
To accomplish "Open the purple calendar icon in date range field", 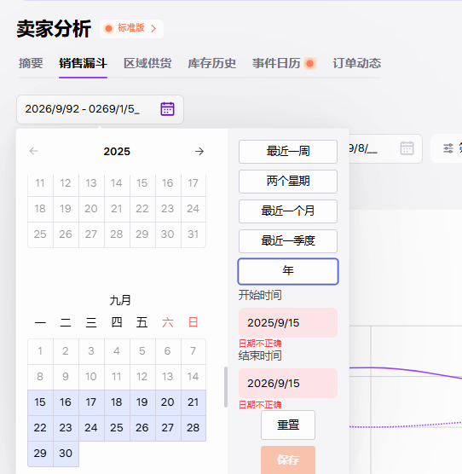I will click(167, 109).
